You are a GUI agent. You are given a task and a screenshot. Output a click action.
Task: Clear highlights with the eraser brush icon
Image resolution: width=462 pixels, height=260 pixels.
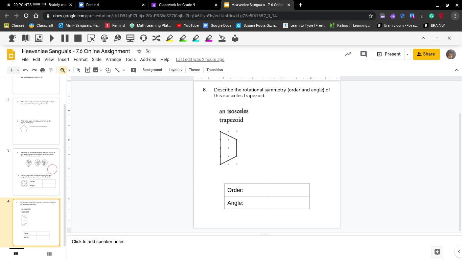pos(222,38)
